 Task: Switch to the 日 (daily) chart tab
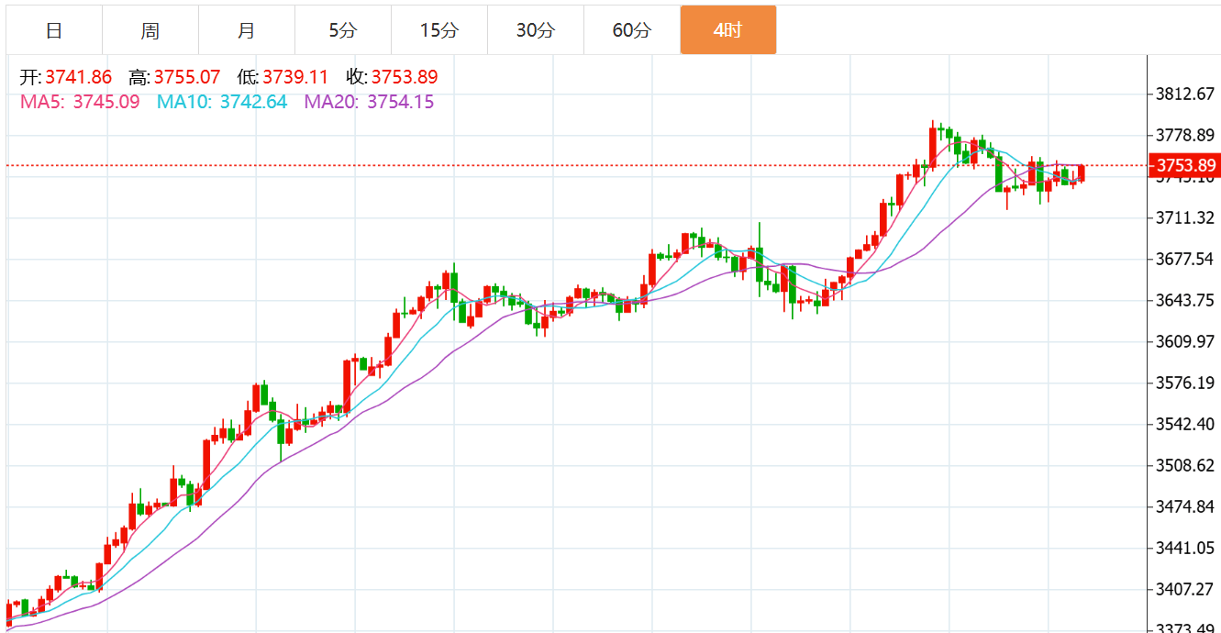(x=54, y=30)
